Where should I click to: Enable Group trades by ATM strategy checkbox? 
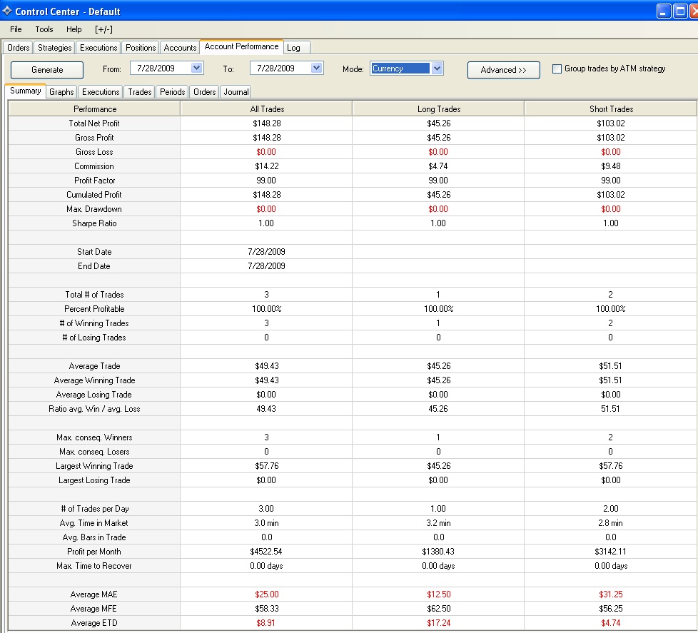point(557,69)
